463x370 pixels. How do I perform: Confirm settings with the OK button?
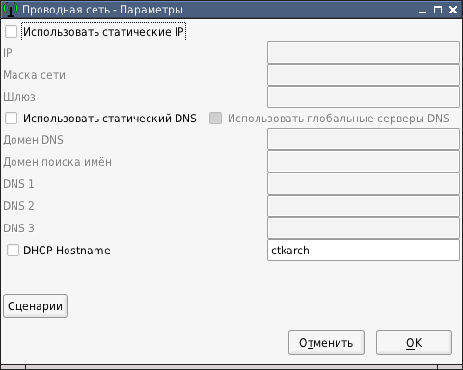(414, 343)
